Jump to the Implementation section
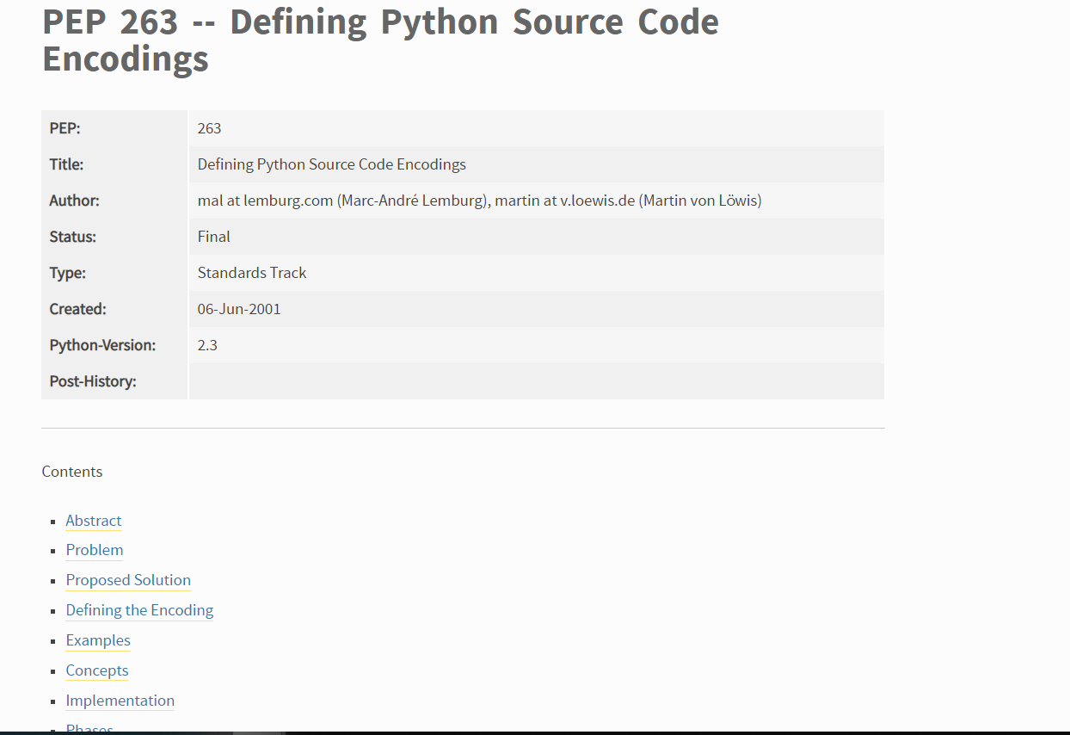Image resolution: width=1070 pixels, height=735 pixels. click(x=120, y=701)
